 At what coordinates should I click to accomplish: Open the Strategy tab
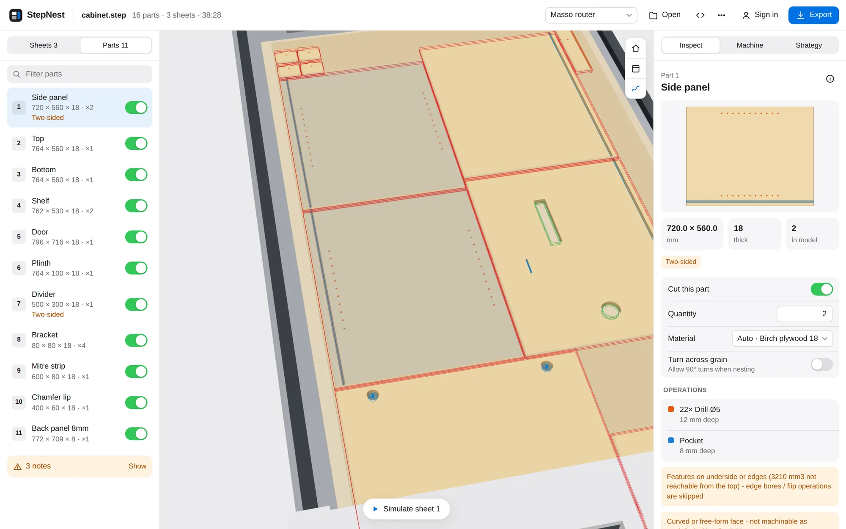tap(808, 45)
